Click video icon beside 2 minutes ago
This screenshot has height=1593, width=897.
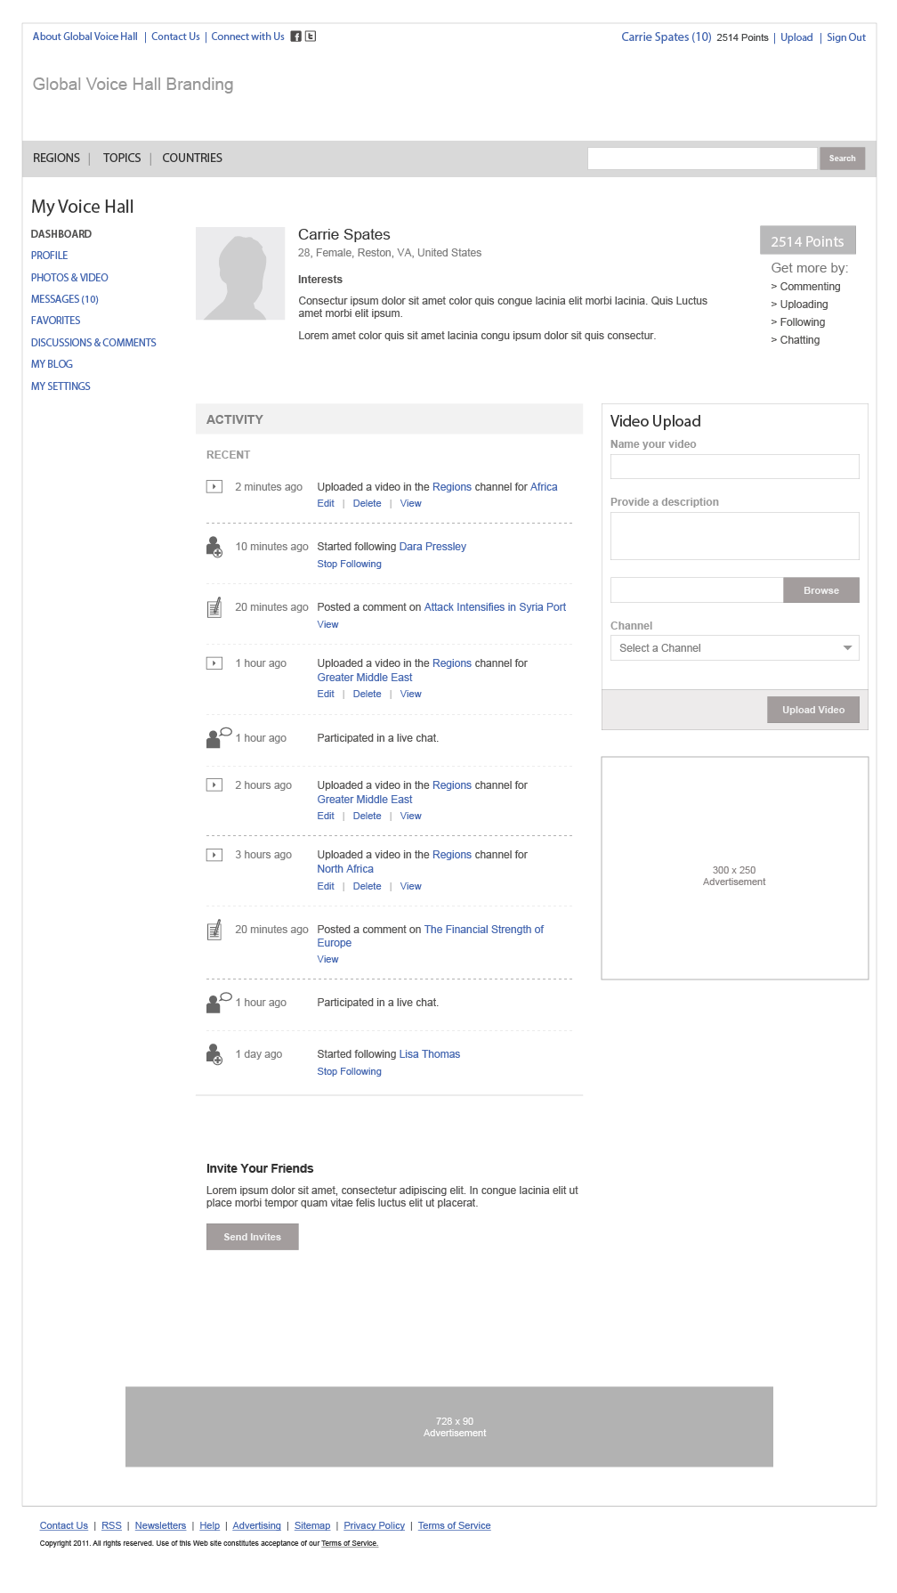pyautogui.click(x=214, y=487)
